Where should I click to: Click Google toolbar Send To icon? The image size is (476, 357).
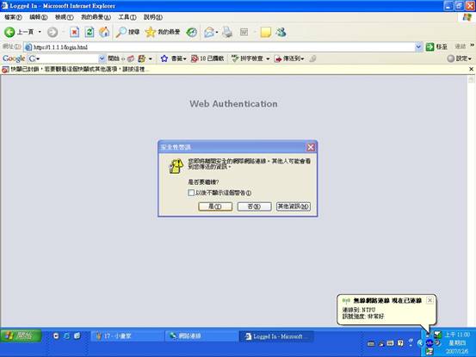tap(278, 58)
